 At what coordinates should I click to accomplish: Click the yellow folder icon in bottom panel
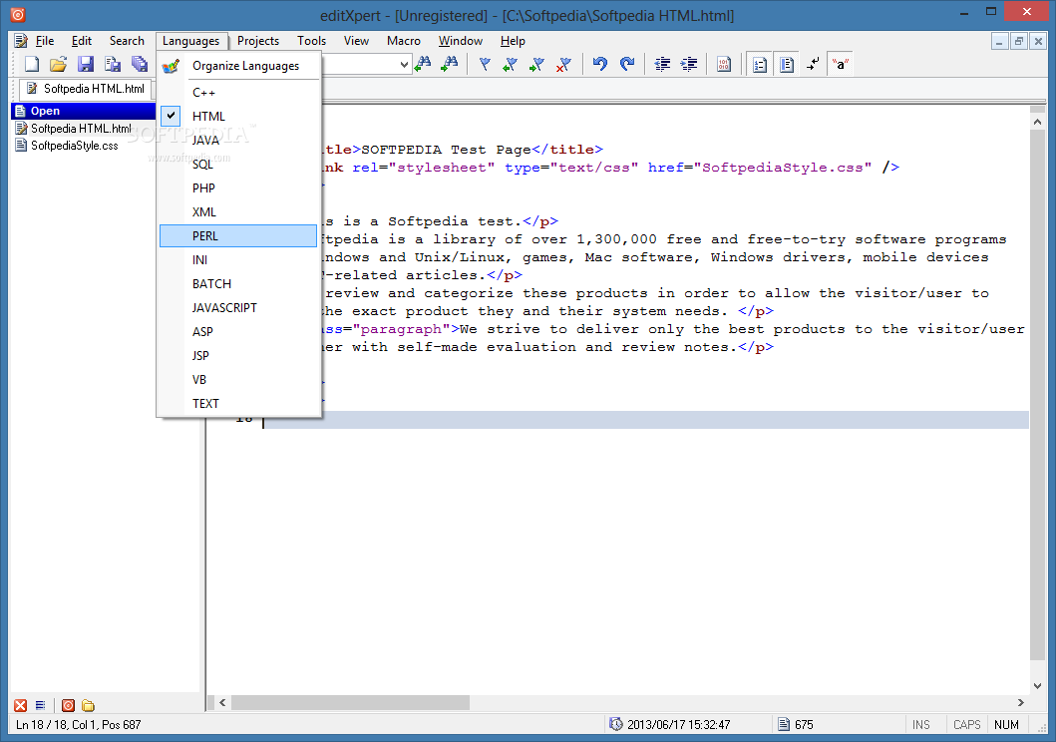tap(88, 705)
